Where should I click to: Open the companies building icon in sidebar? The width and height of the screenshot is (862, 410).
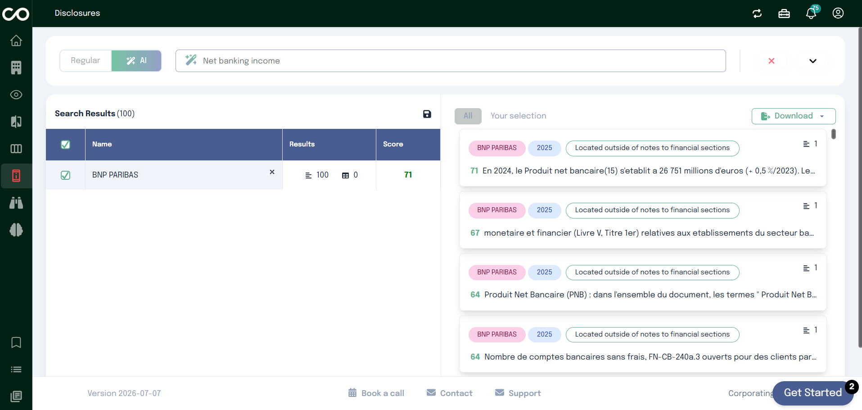click(x=16, y=68)
